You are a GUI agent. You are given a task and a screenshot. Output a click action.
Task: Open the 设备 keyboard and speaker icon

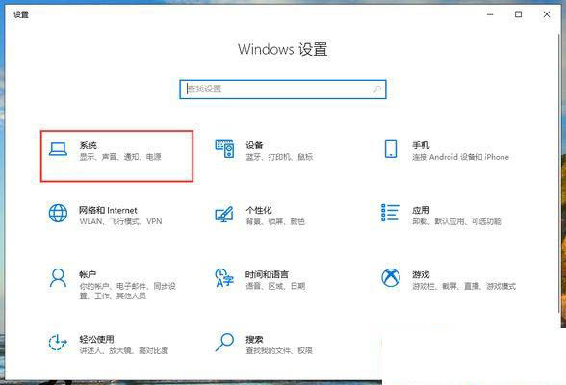pyautogui.click(x=225, y=148)
